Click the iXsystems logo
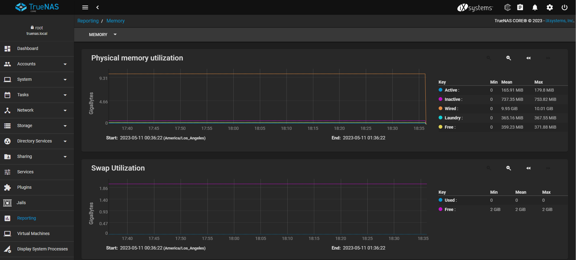 (475, 7)
